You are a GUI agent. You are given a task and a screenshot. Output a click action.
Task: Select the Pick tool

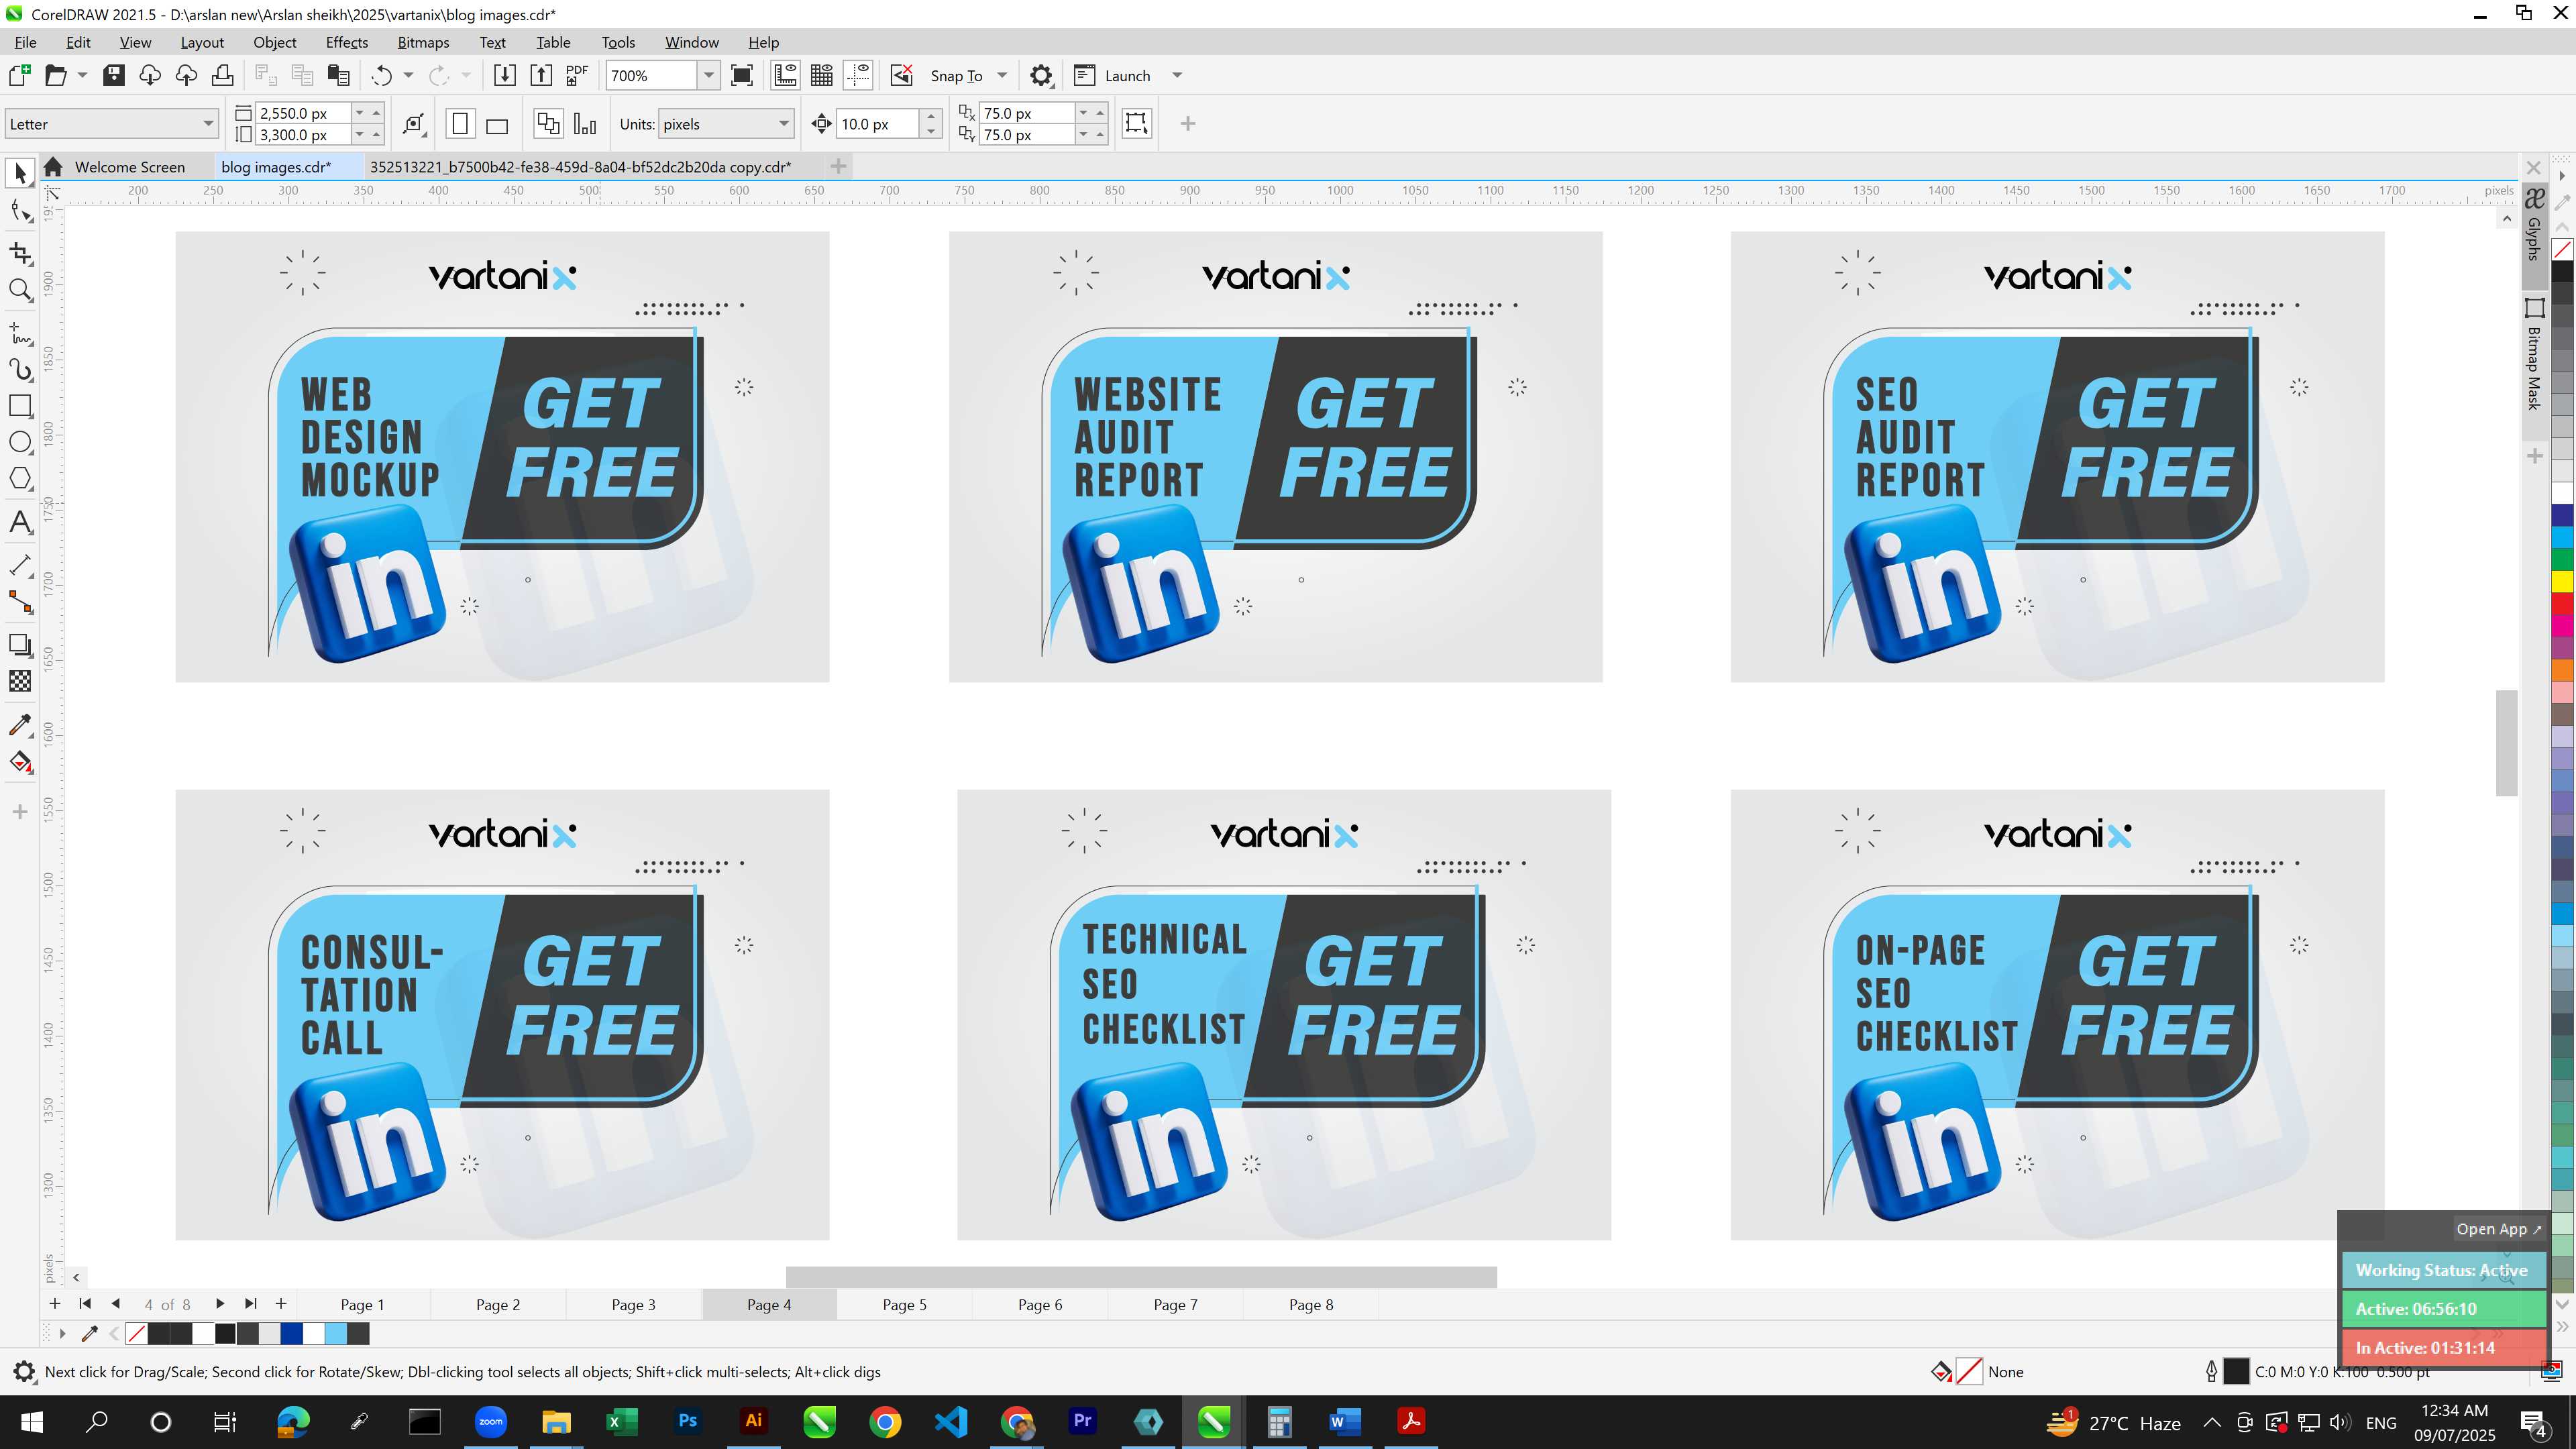tap(20, 174)
